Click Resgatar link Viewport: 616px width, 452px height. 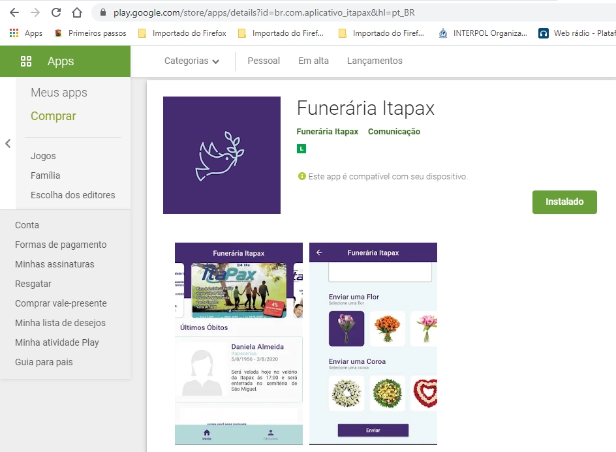point(33,284)
